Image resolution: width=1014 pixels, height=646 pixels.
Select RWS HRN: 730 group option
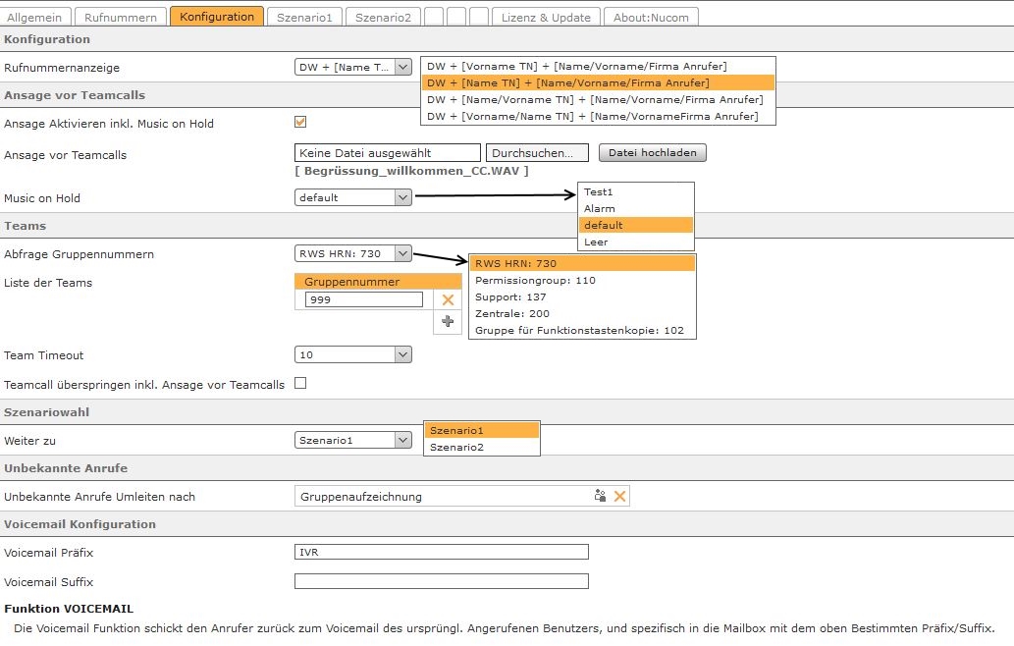point(583,263)
